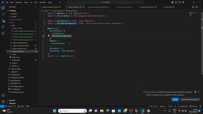203x114 pixels.
Task: Click the errors and warnings status indicator
Action: (x=21, y=106)
